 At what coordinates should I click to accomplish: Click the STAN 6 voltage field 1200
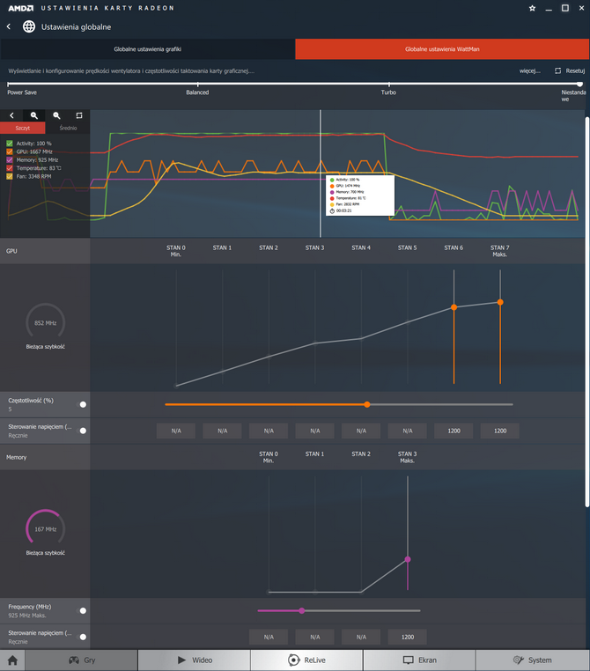click(x=454, y=431)
